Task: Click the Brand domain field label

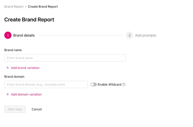Action: coord(14,77)
